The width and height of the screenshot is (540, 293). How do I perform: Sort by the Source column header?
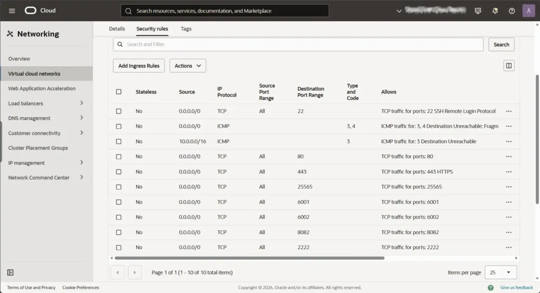[x=187, y=92]
